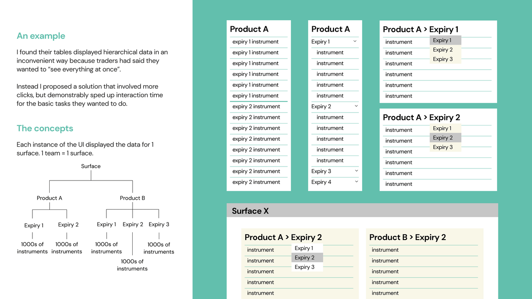Click the Expiry 1 label in collapsible Product A list
532x299 pixels.
pyautogui.click(x=320, y=41)
